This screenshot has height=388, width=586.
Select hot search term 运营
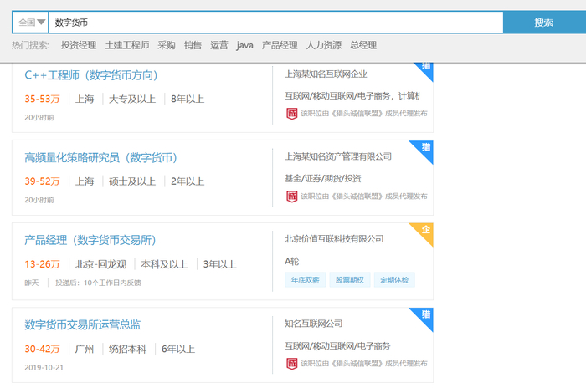click(219, 45)
